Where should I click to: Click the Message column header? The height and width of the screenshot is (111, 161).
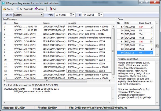89,23
